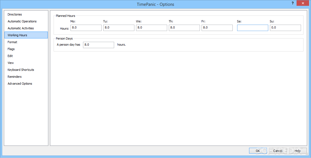Click the 'Planned Hours' group label
Viewport: 311px width, 158px height.
(x=66, y=16)
